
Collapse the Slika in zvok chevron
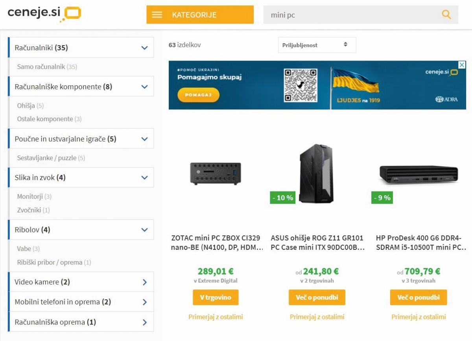pos(144,177)
